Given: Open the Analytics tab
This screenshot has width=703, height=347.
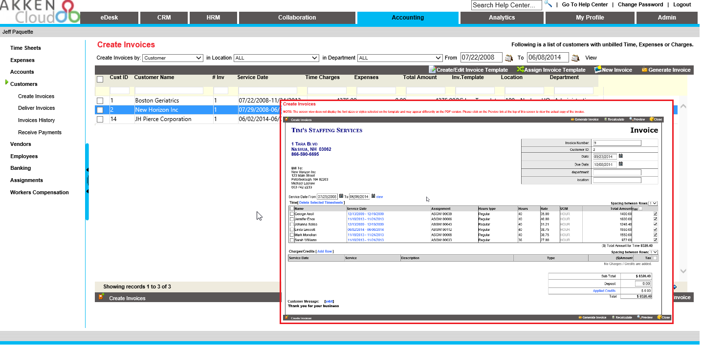Looking at the screenshot, I should pos(502,18).
